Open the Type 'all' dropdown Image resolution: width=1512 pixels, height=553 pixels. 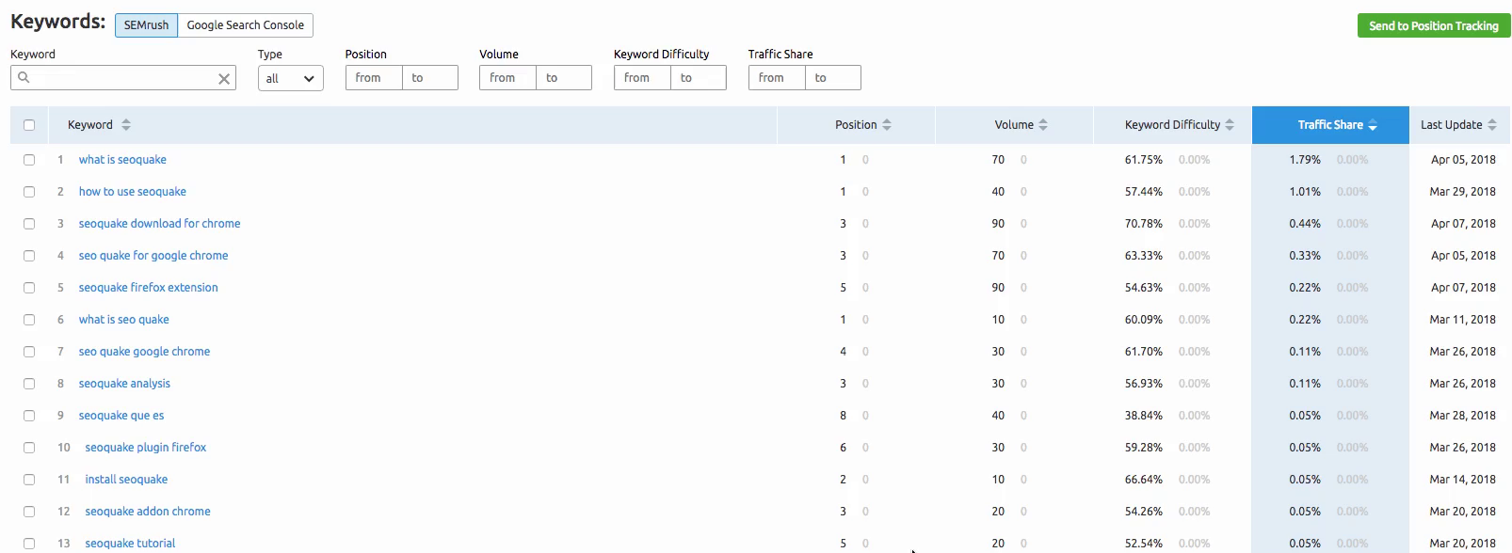click(291, 78)
